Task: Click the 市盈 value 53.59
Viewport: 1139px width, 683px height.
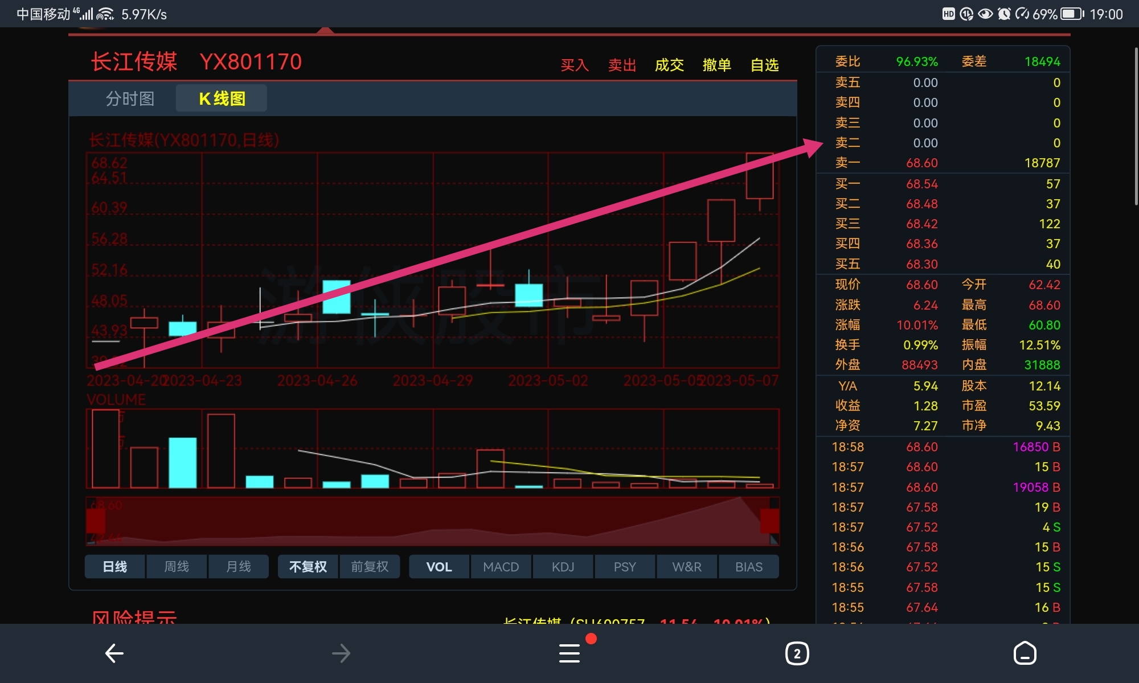Action: 1044,406
